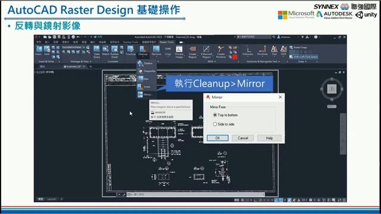Add a new drawing tab with plus
Screen dimensions: 381x214
pos(90,66)
